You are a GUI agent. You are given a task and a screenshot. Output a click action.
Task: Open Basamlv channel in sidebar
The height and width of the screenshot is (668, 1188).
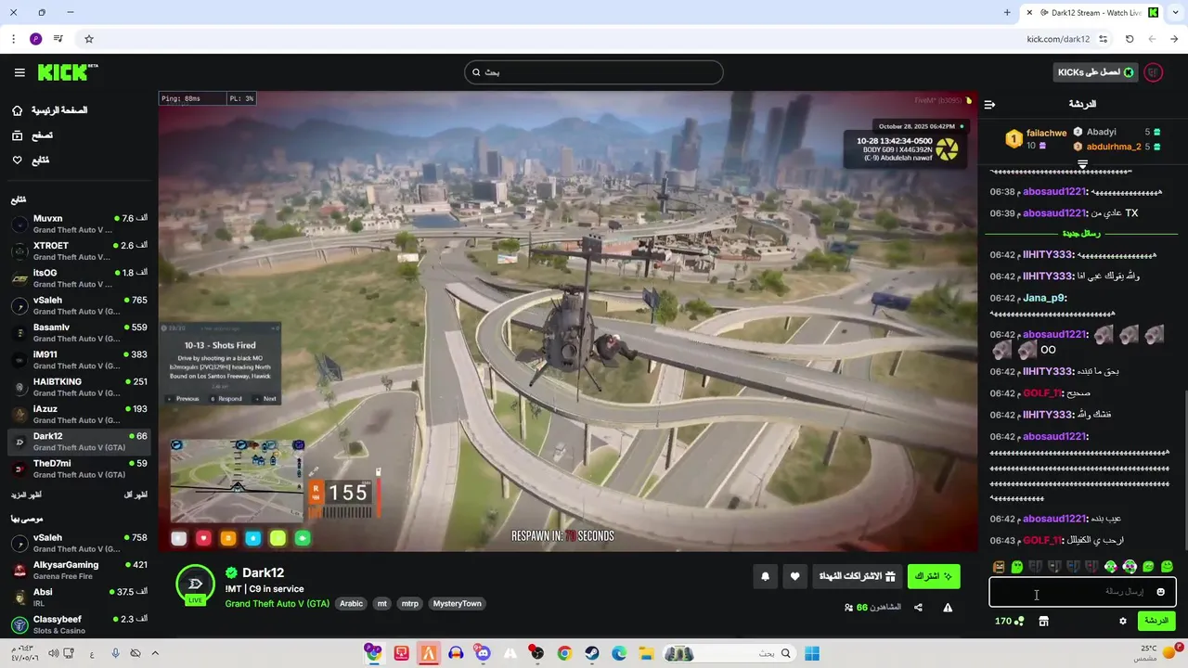tap(79, 333)
